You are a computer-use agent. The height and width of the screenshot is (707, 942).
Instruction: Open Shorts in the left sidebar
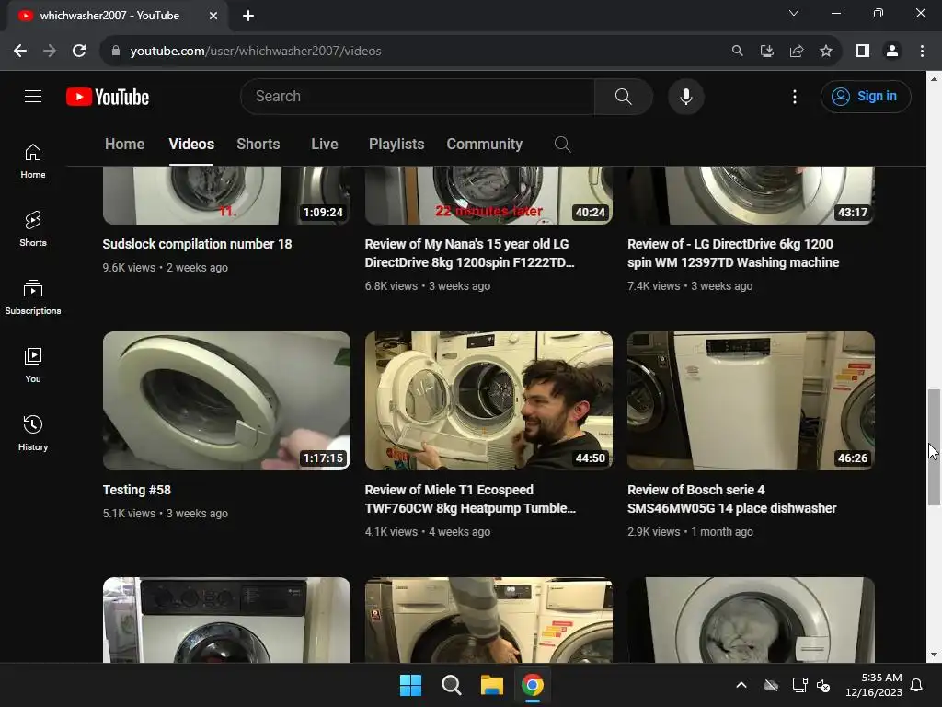point(33,229)
